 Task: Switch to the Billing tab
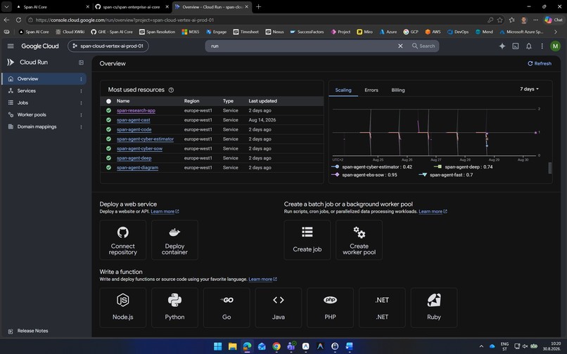[x=397, y=90]
